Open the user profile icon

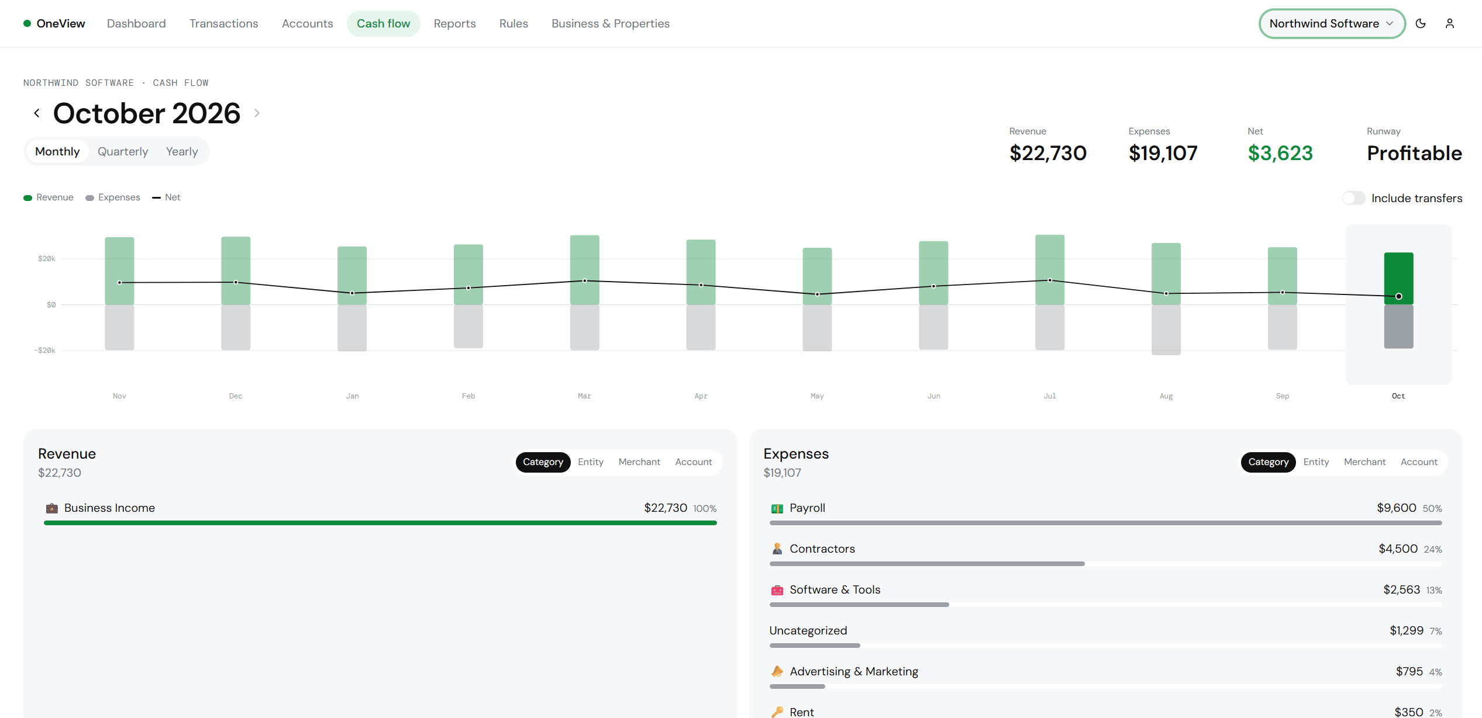[1450, 23]
